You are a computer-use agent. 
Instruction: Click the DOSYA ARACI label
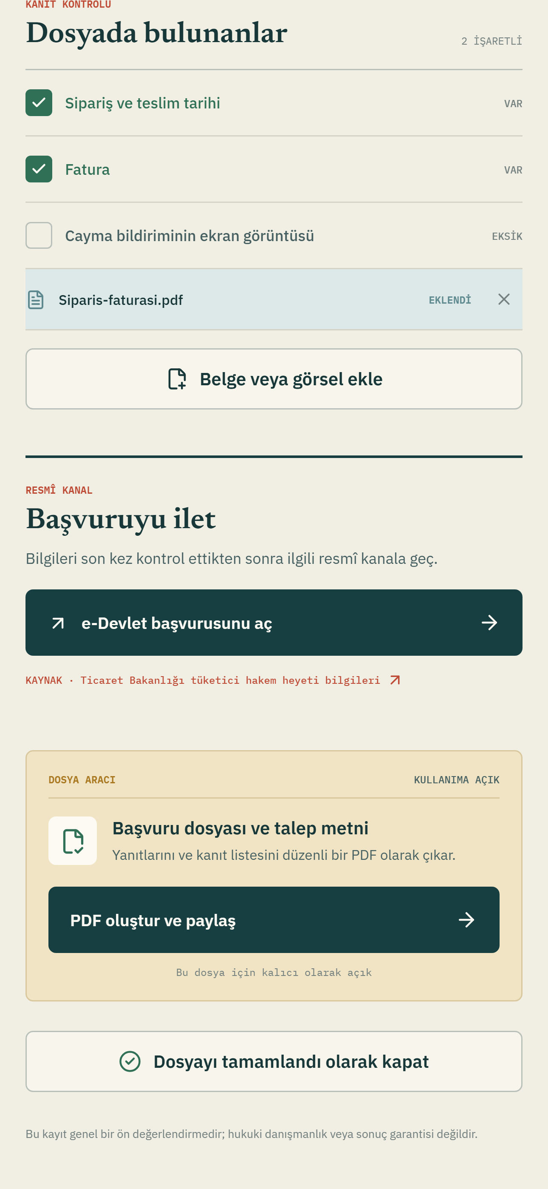point(82,779)
